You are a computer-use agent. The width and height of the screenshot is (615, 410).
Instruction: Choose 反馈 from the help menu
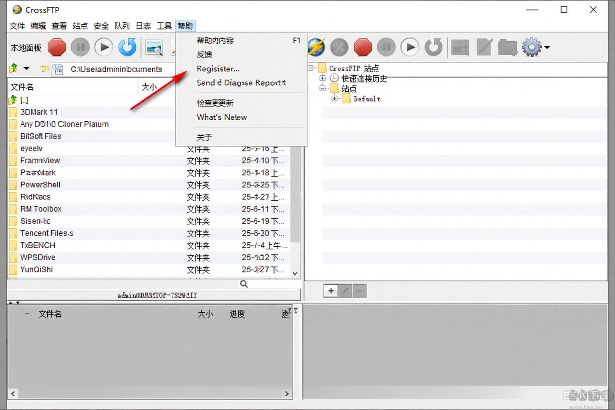(x=241, y=54)
